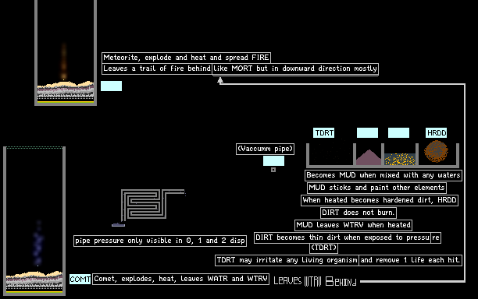Click the TDRT element label
This screenshot has height=299, width=478.
click(x=324, y=133)
